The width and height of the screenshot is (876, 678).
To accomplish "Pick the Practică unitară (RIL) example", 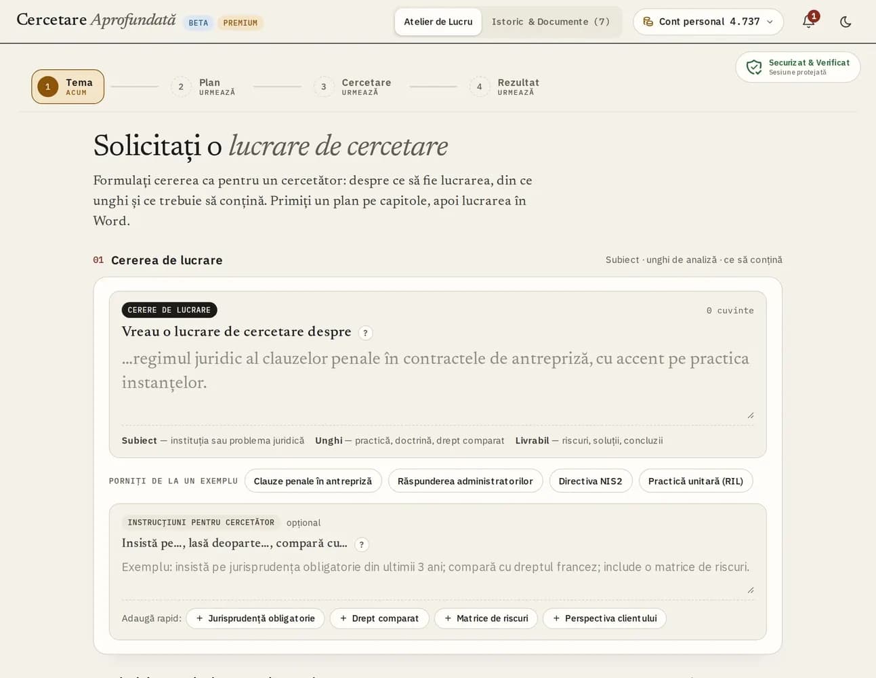I will point(696,481).
